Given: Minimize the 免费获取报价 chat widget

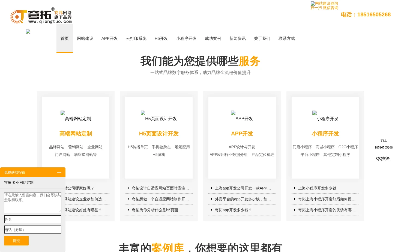Looking at the screenshot, I should pyautogui.click(x=59, y=172).
